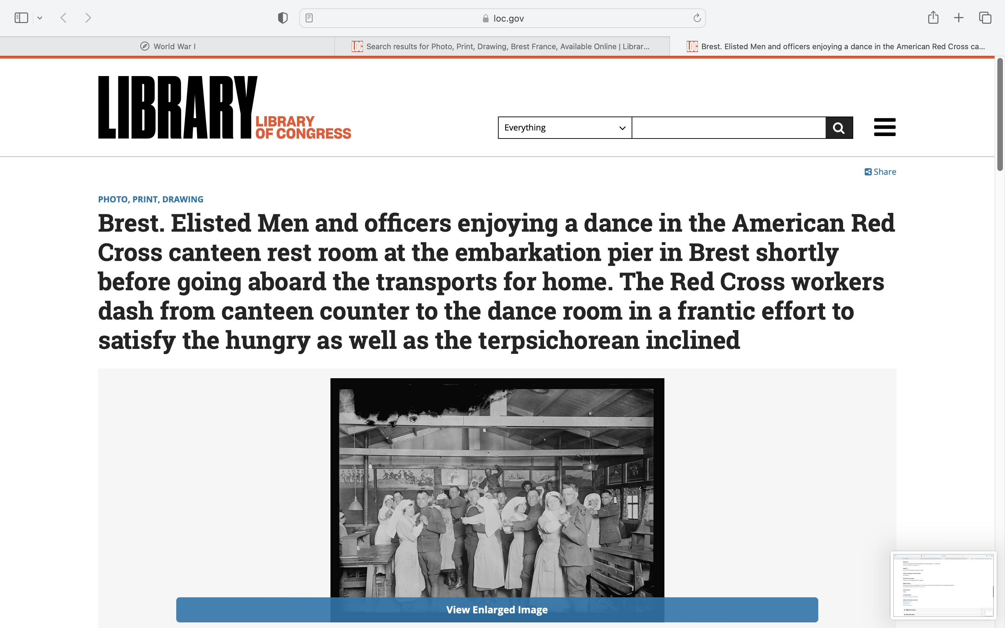Switch to the World War I tab
1005x628 pixels.
click(168, 46)
